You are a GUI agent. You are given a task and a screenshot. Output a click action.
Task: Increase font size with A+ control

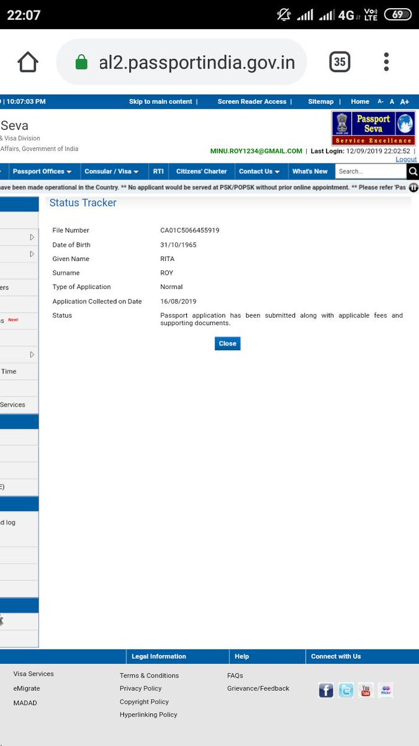coord(404,101)
